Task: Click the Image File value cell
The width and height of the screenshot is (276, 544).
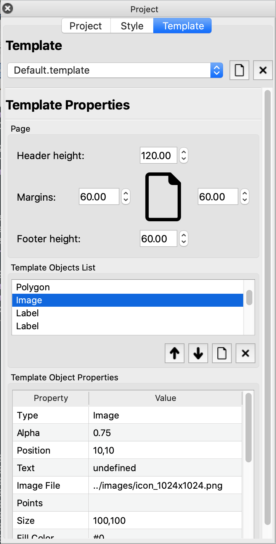Action: pos(165,486)
